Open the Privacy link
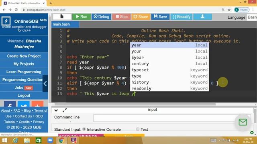257x144 pixels. (39, 122)
